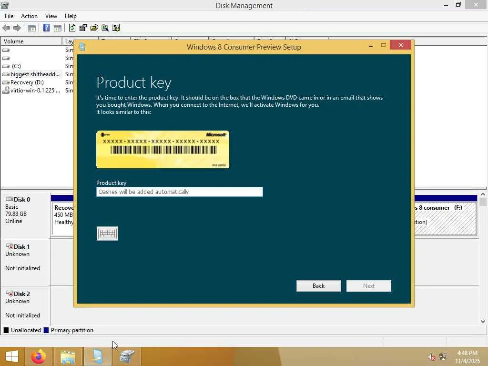Open the File menu
This screenshot has height=366, width=488.
pos(9,16)
